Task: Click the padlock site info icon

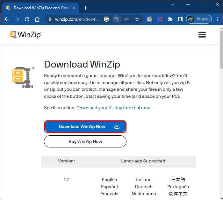Action: coord(50,19)
